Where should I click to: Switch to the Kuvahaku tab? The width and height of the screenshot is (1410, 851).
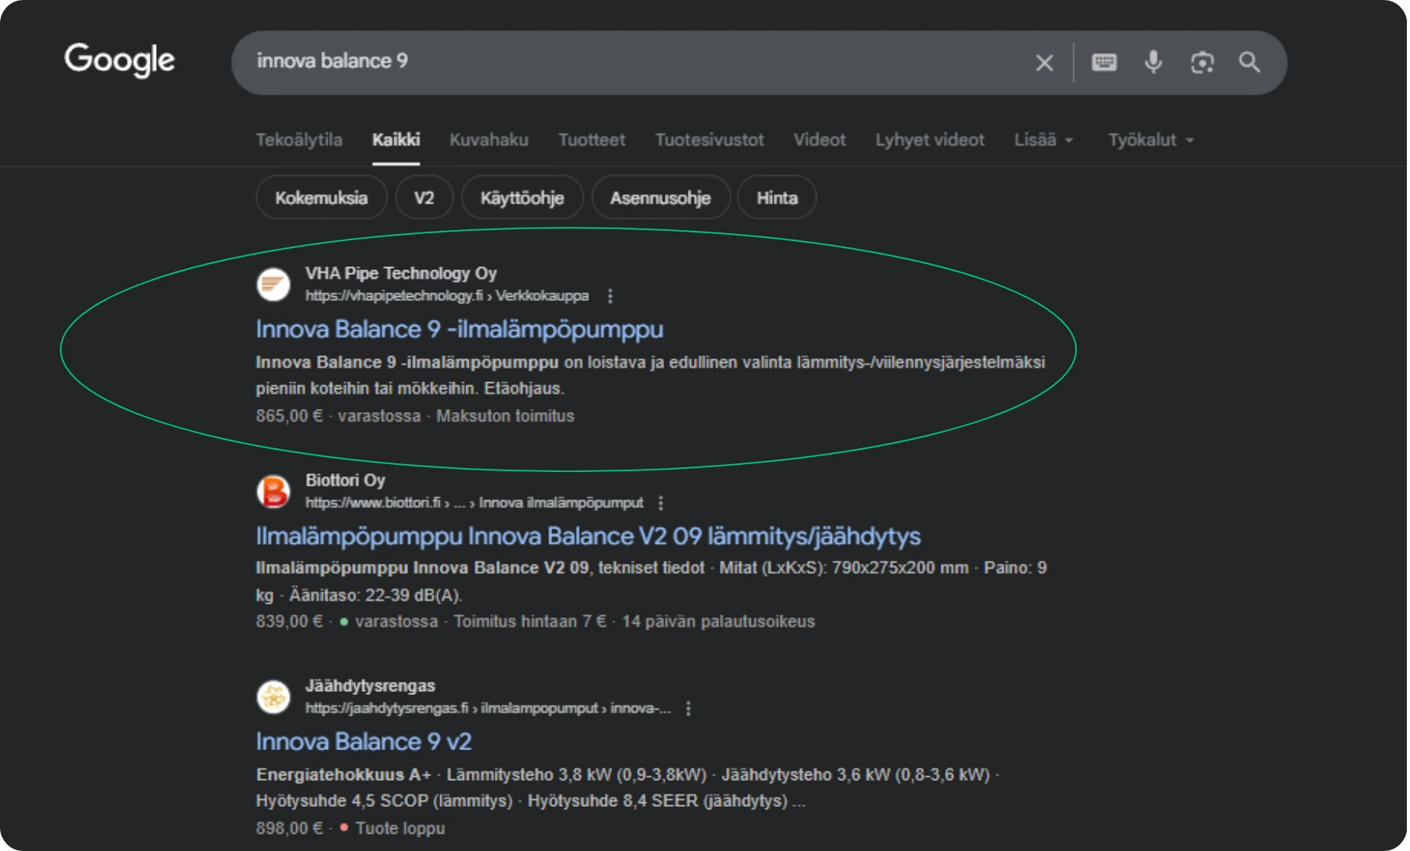point(488,140)
